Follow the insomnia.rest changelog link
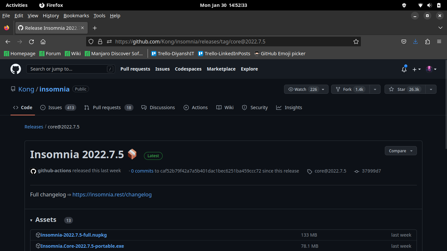447x251 pixels. click(x=112, y=194)
